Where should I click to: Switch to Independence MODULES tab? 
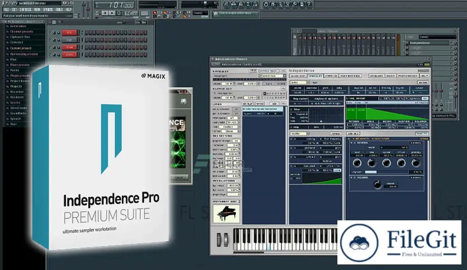[x=315, y=76]
